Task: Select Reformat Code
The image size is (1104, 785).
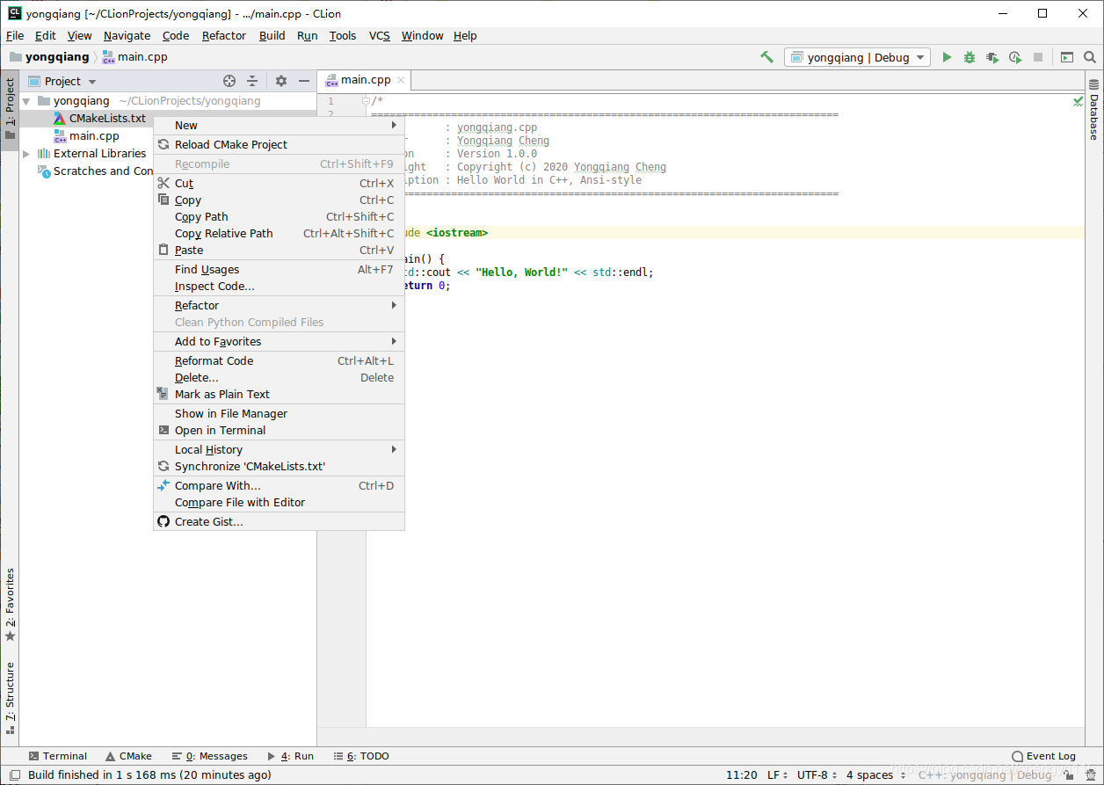Action: pos(280,360)
